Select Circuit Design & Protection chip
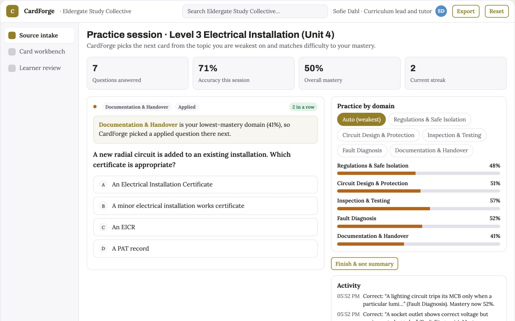This screenshot has width=515, height=321. [378, 135]
